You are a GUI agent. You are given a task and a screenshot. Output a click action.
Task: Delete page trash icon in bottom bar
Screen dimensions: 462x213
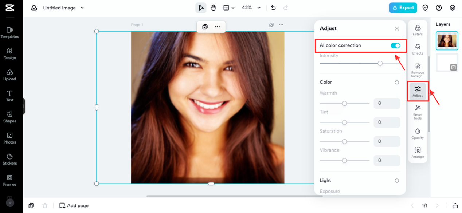point(45,205)
